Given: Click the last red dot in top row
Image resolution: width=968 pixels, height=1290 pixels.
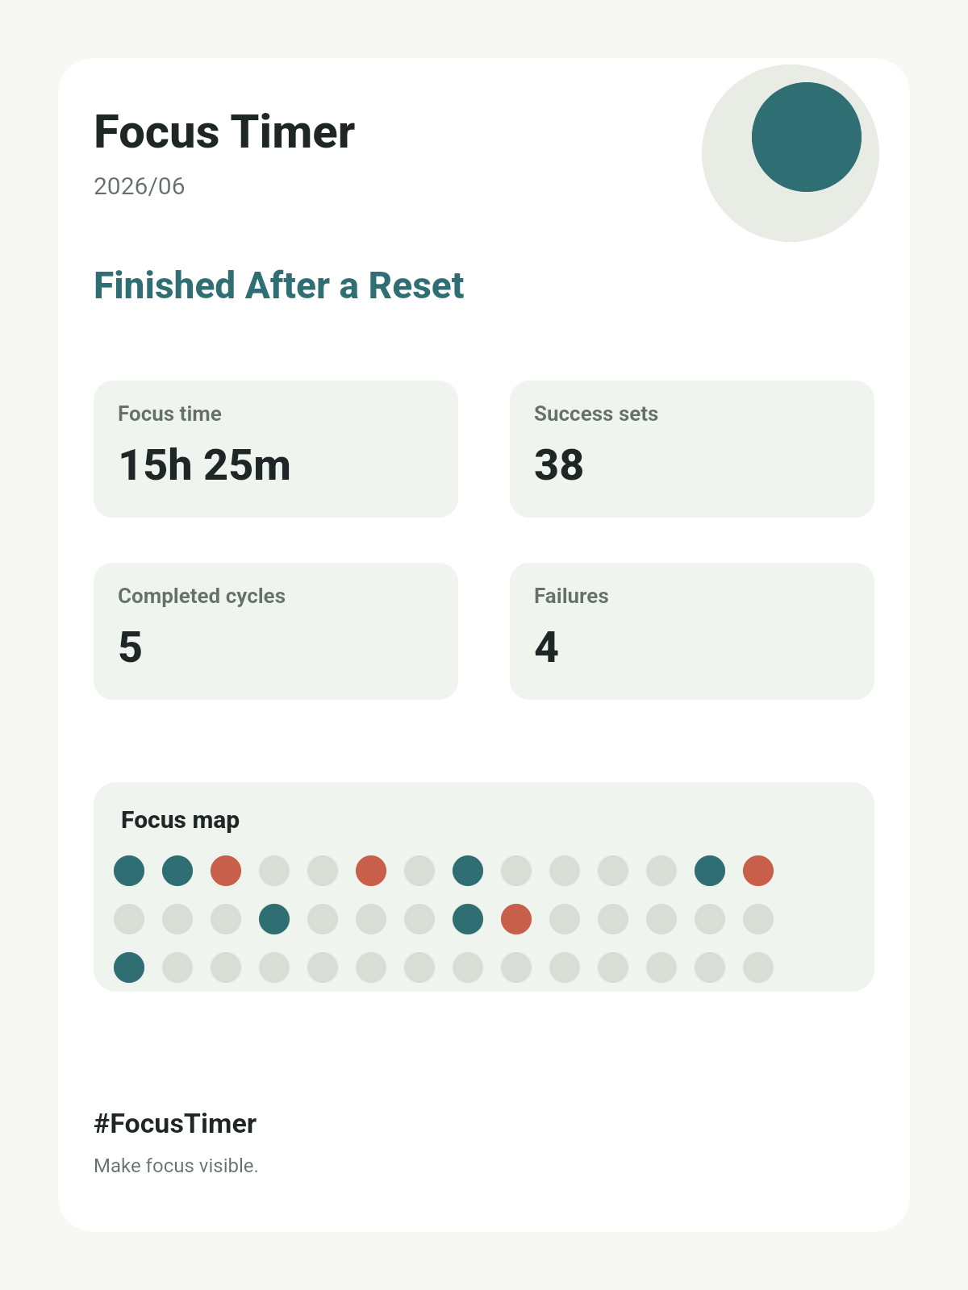Looking at the screenshot, I should tap(758, 871).
